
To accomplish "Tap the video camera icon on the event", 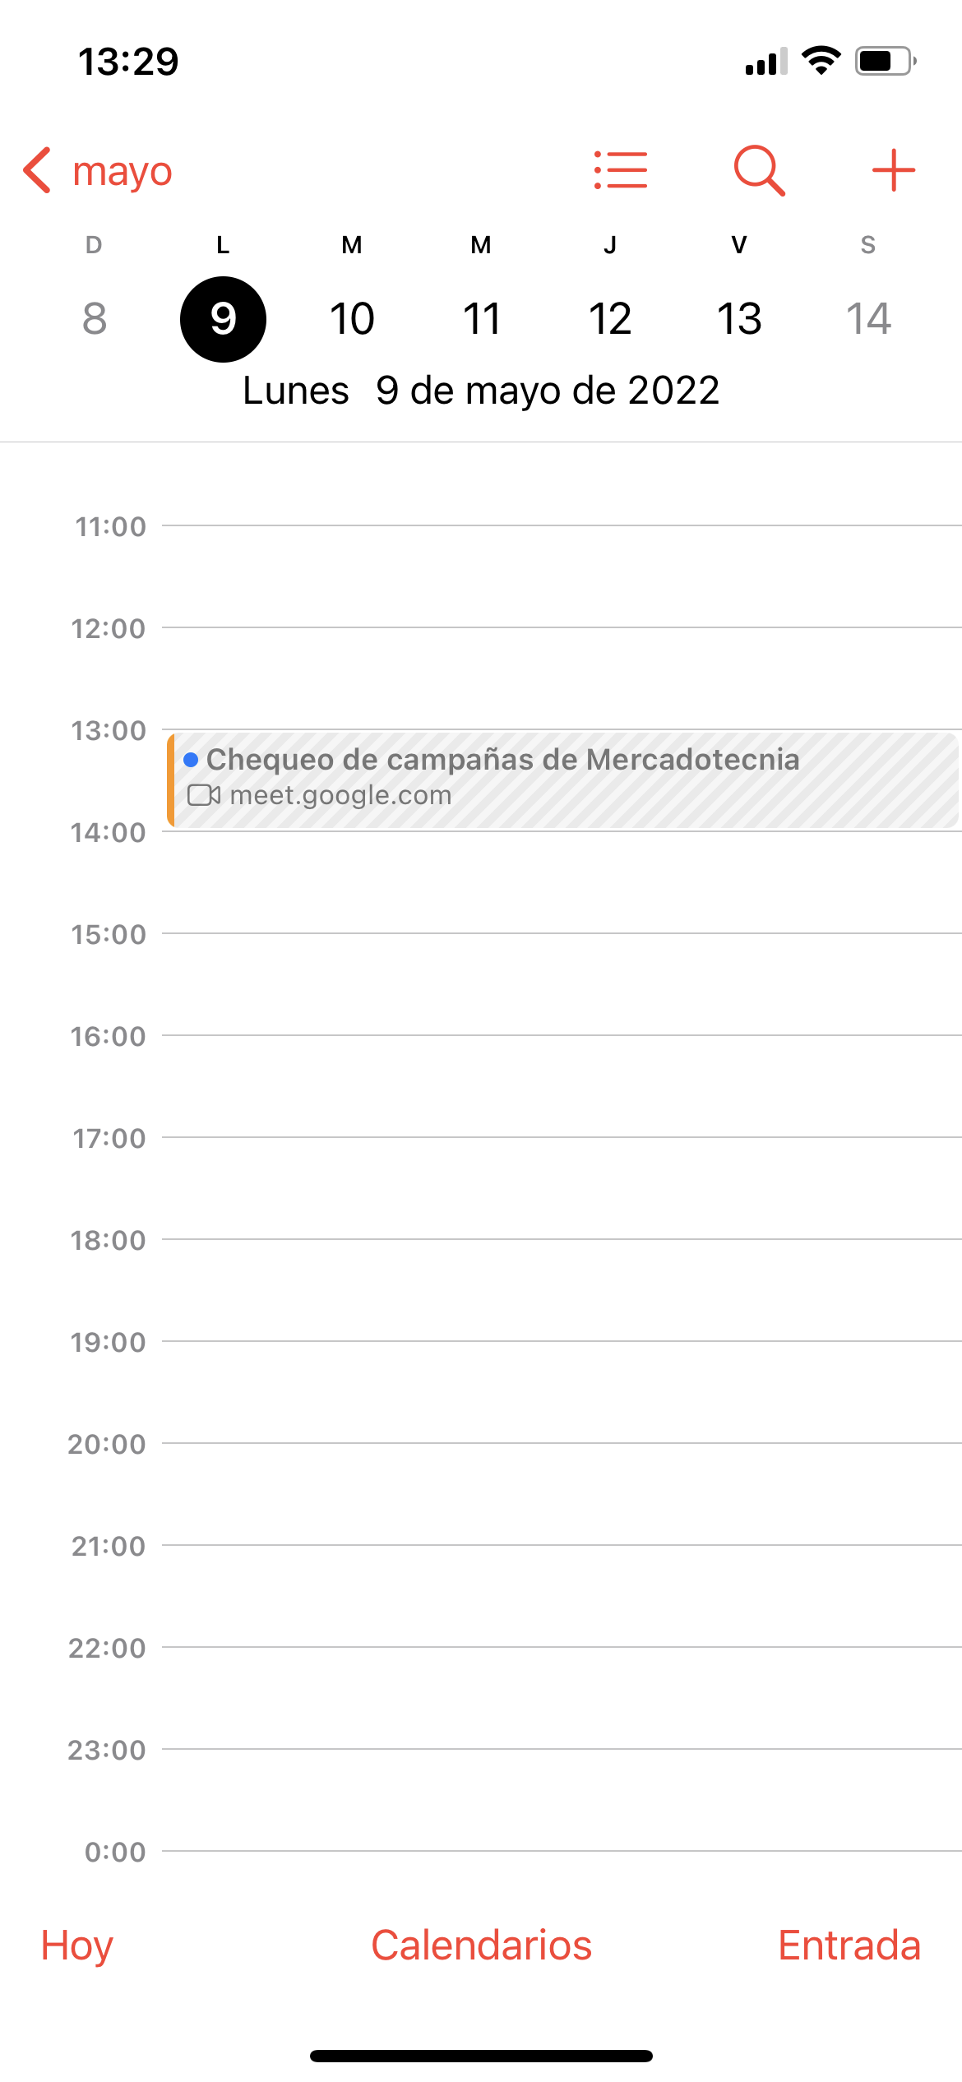I will [x=203, y=795].
